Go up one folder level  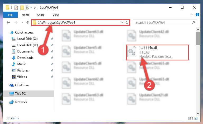(x=27, y=22)
